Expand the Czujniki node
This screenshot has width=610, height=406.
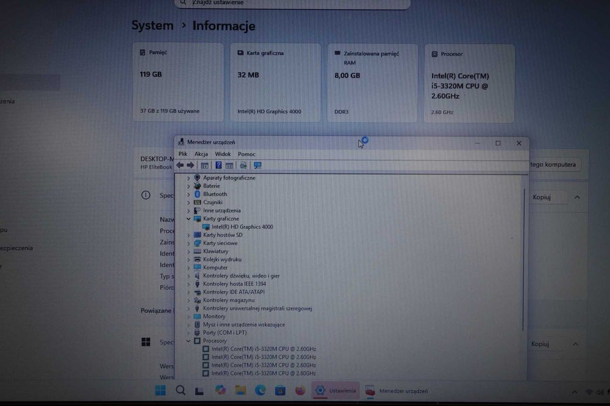[188, 202]
